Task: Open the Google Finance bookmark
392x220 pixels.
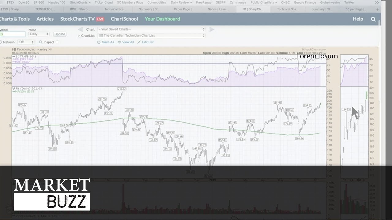Action: [x=305, y=2]
